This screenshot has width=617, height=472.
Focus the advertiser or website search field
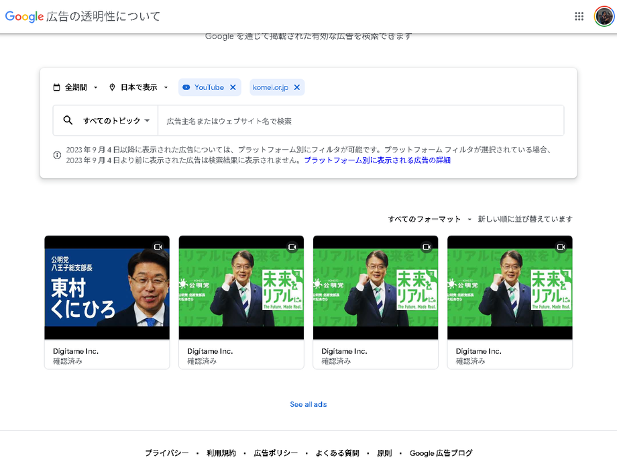tap(361, 121)
